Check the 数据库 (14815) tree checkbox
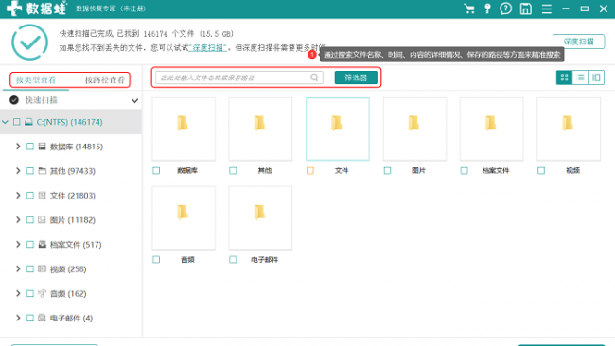 point(30,147)
